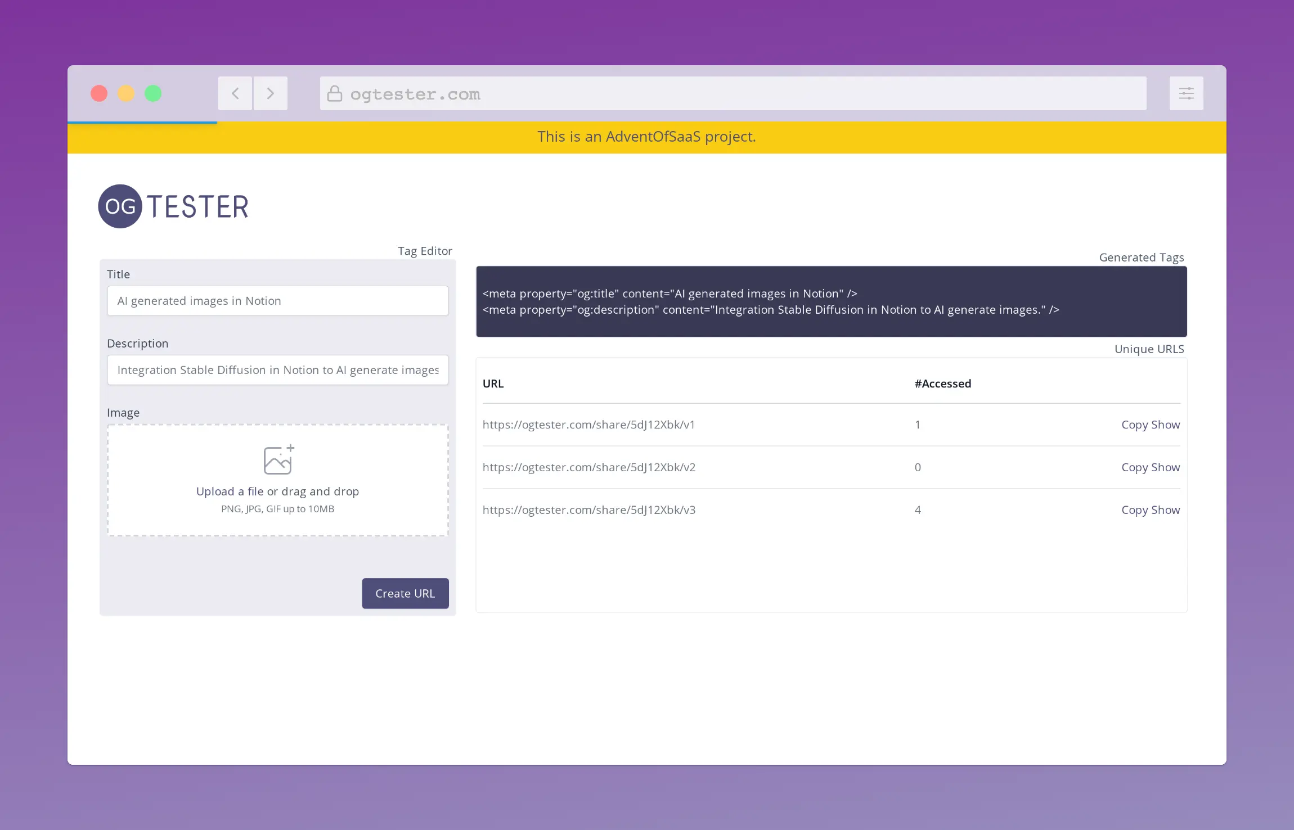Click the generated meta tags code block
Viewport: 1294px width, 830px height.
(x=831, y=302)
